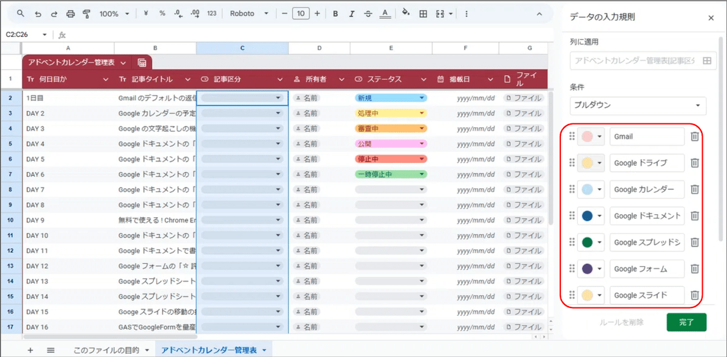This screenshot has height=357, width=727.
Task: Format cells as percent
Action: pyautogui.click(x=162, y=13)
